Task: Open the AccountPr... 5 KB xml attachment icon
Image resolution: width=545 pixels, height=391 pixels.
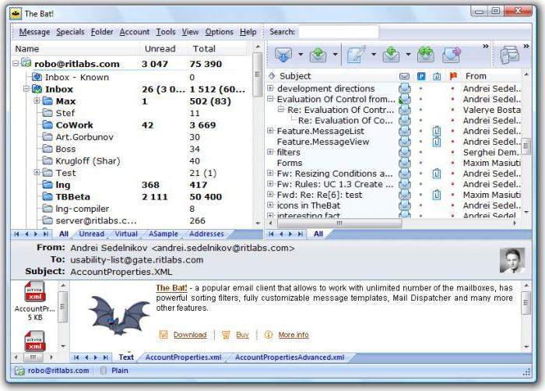Action: click(x=35, y=291)
